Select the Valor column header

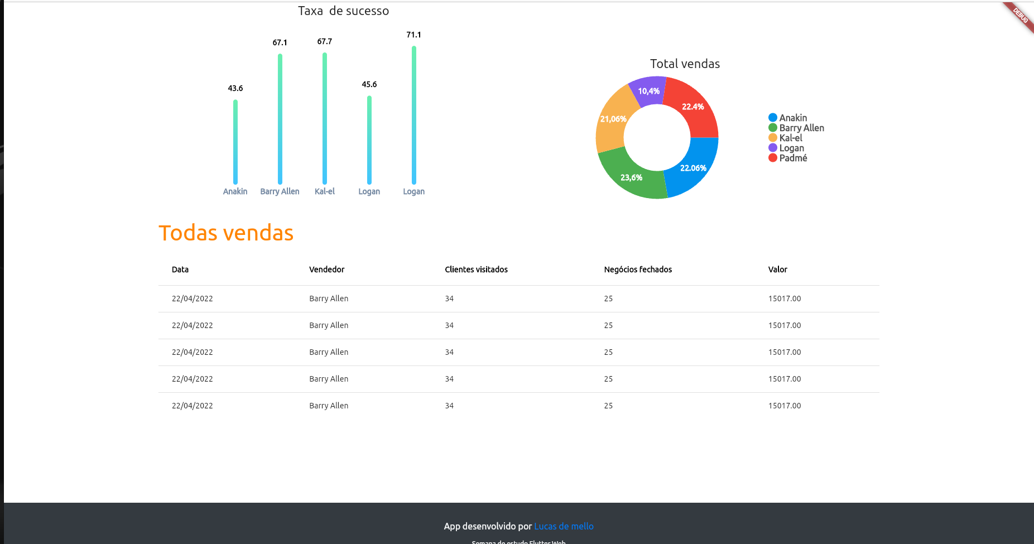(x=778, y=269)
